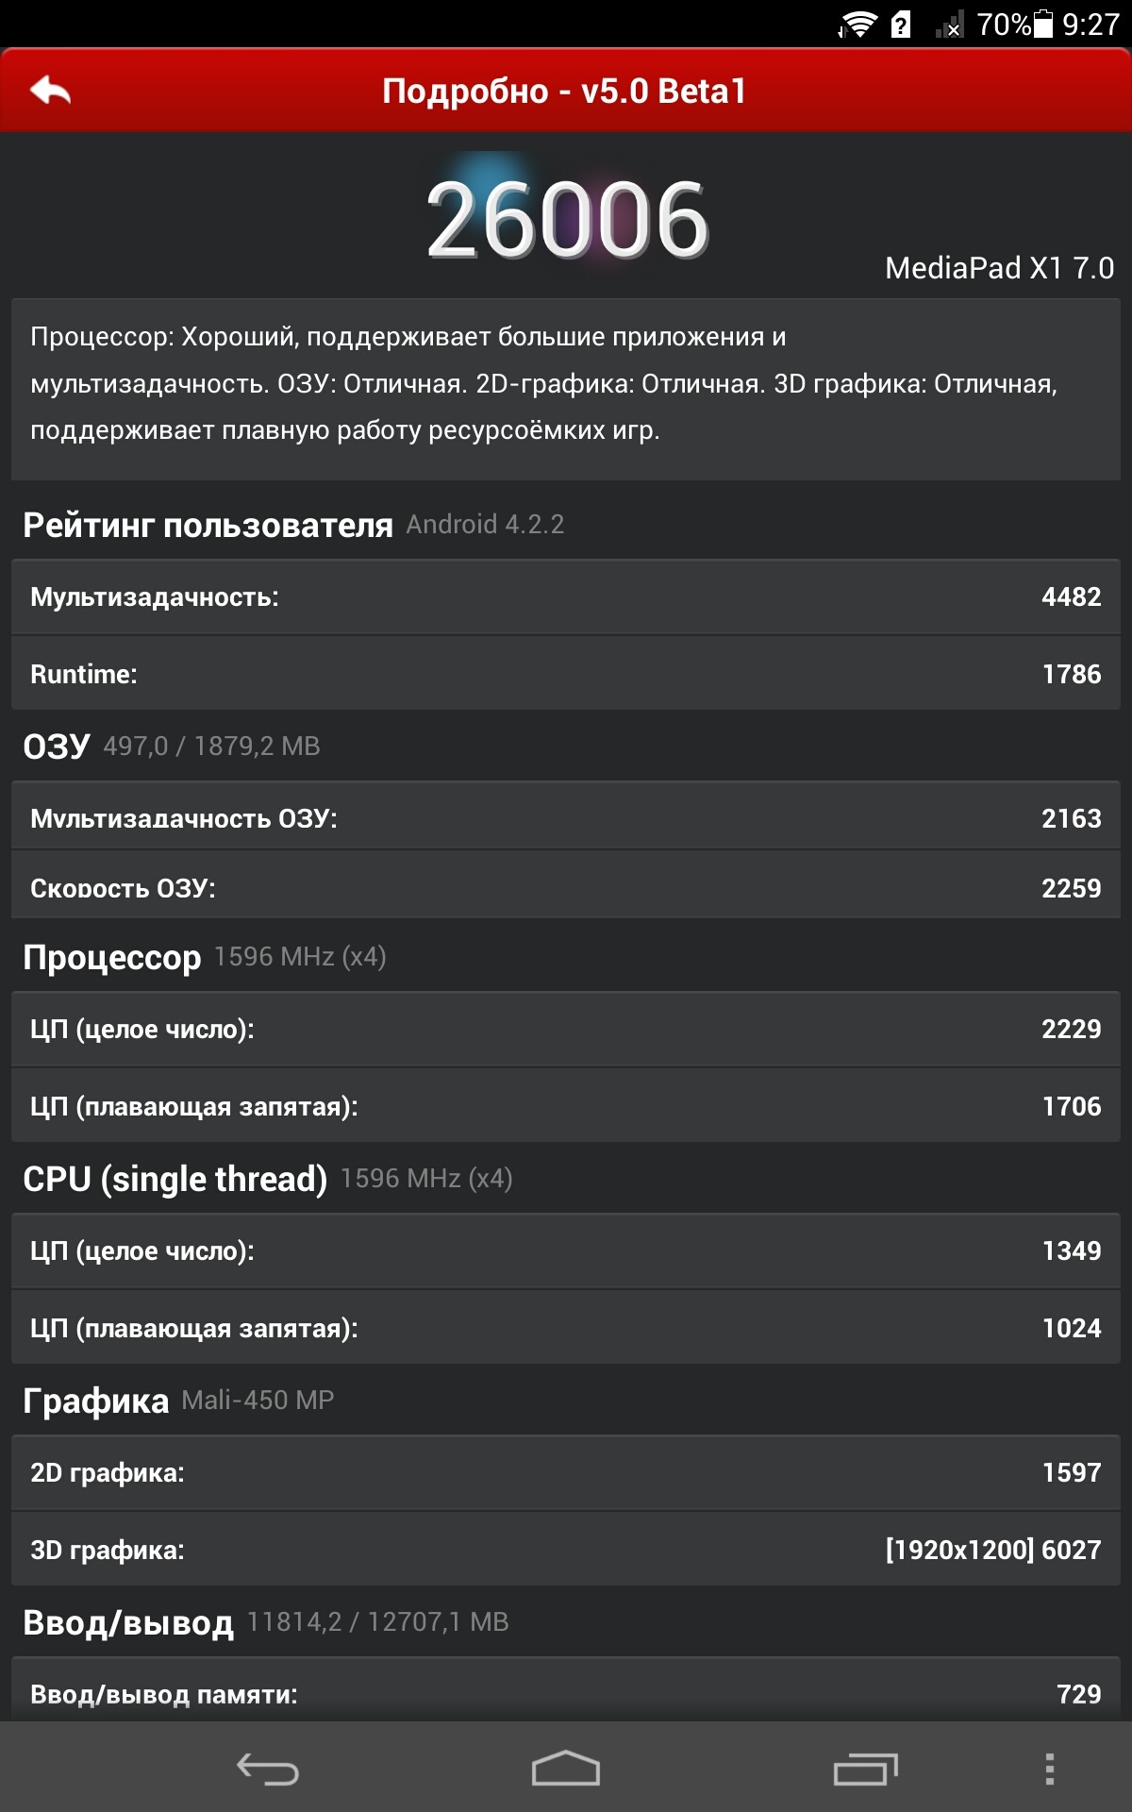The image size is (1132, 1812).
Task: Open the three-dot overflow menu
Action: [x=1049, y=1769]
